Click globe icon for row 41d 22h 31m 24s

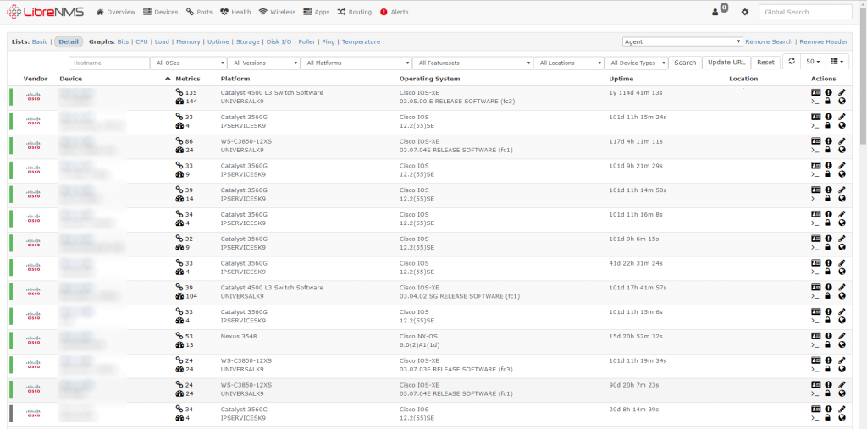click(x=842, y=272)
